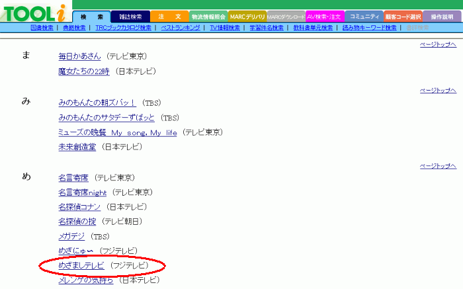463x289 pixels.
Task: Click (フジテレビ) beside めざましテレビ
Action: [x=130, y=265]
